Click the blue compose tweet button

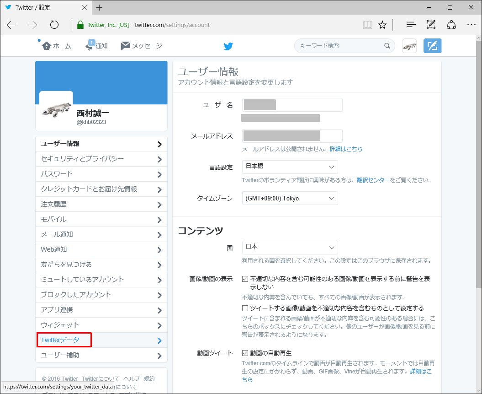[x=432, y=46]
